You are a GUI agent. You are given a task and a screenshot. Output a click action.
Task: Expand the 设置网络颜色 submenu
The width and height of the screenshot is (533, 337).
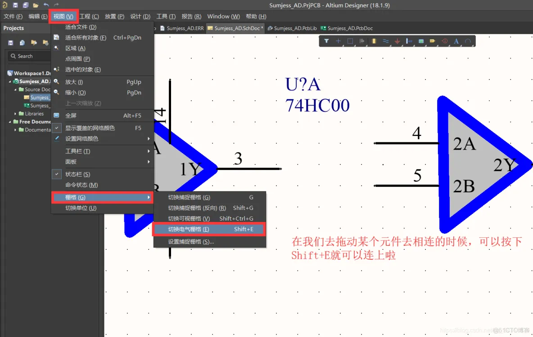point(102,138)
